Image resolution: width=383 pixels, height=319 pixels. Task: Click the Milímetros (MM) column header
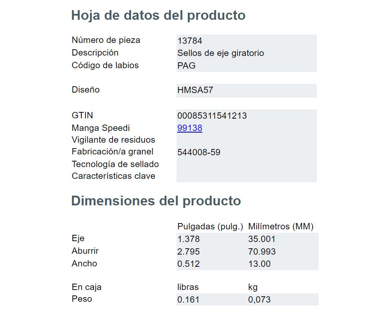(x=281, y=226)
